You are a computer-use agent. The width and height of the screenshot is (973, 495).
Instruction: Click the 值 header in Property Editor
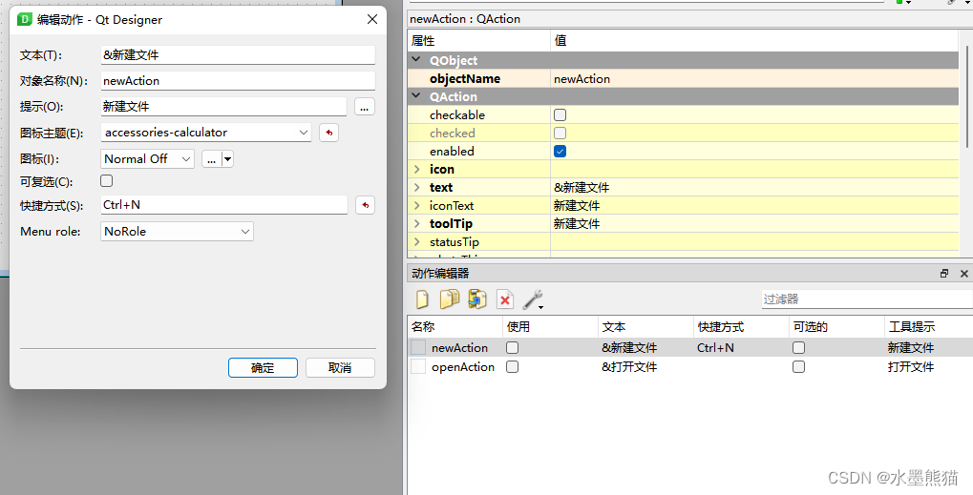[x=754, y=41]
